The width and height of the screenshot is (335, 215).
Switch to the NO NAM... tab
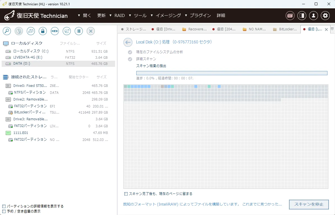(x=255, y=29)
